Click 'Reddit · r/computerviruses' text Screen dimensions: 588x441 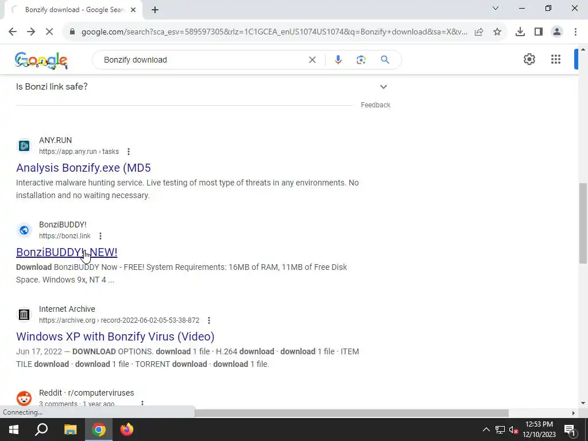(86, 393)
